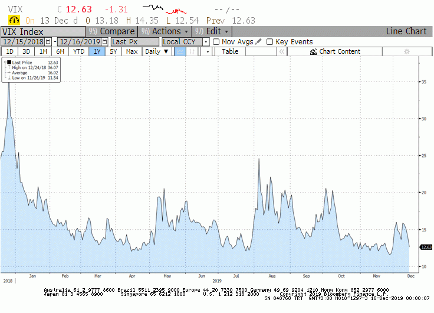Screen dimensions: 434x313
Task: Open the chart type options dropdown arrow
Action: pyautogui.click(x=208, y=51)
